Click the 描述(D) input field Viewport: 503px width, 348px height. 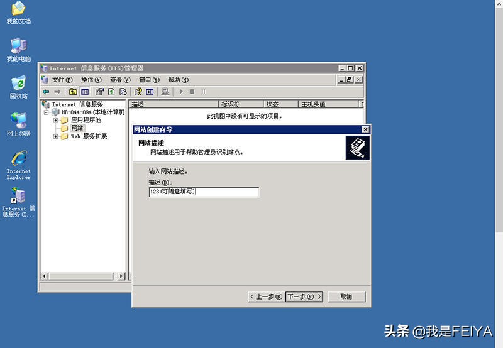pyautogui.click(x=204, y=192)
